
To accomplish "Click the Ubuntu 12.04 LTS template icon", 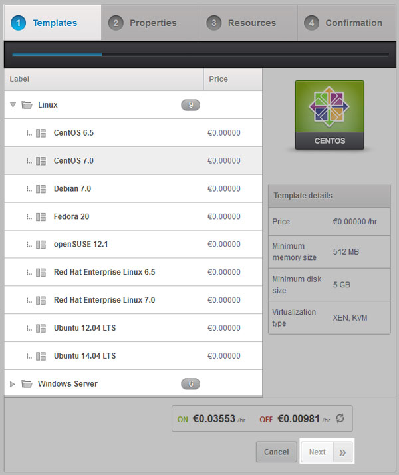I will tap(41, 329).
